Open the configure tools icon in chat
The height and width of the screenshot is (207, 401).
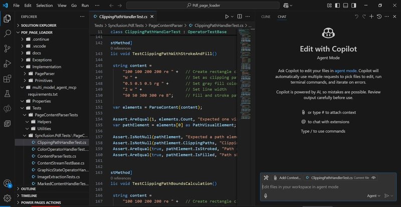pos(266,177)
